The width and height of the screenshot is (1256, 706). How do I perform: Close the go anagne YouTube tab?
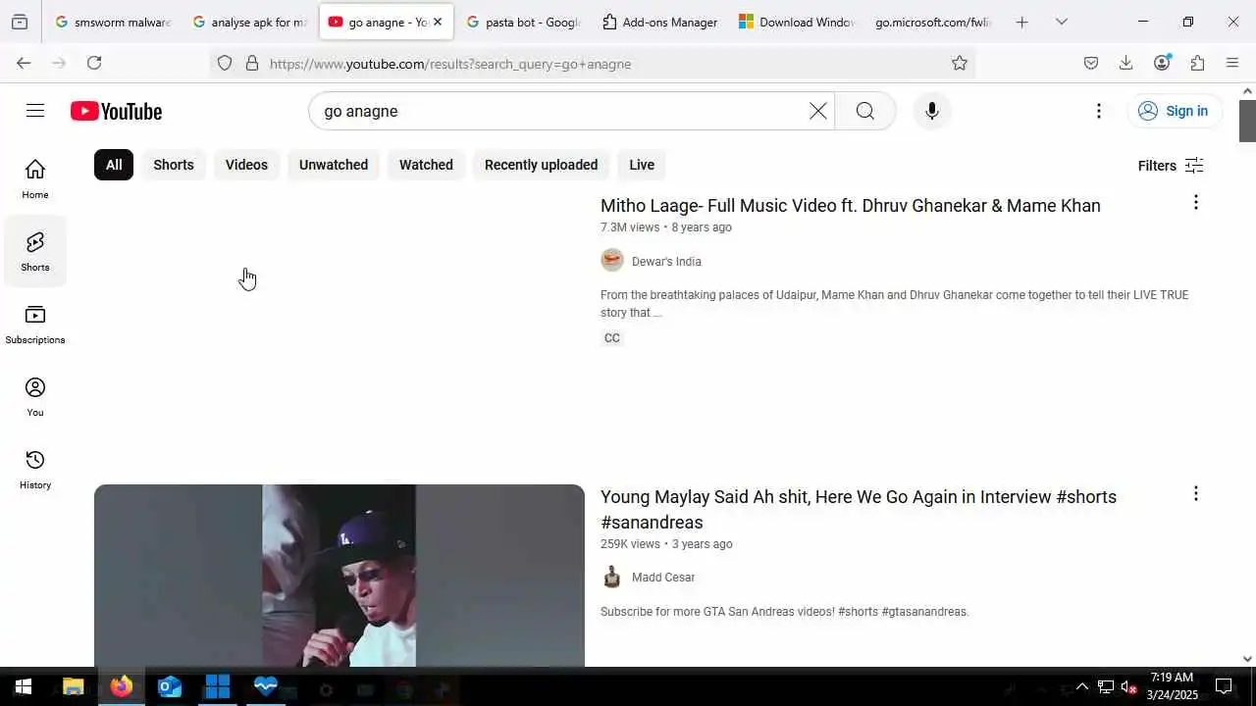point(438,22)
